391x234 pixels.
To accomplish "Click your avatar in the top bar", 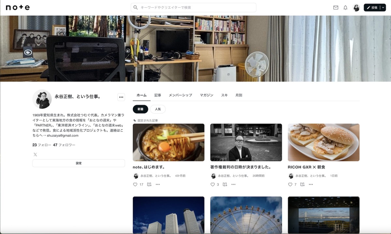I will tap(356, 7).
